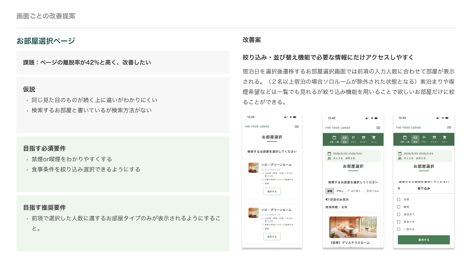Check the 素泊まり filter checkbox
The image size is (472, 264).
pyautogui.click(x=399, y=214)
